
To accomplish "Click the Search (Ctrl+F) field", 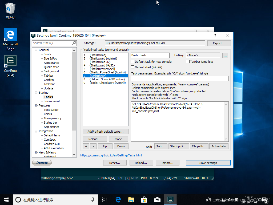I will [x=52, y=43].
